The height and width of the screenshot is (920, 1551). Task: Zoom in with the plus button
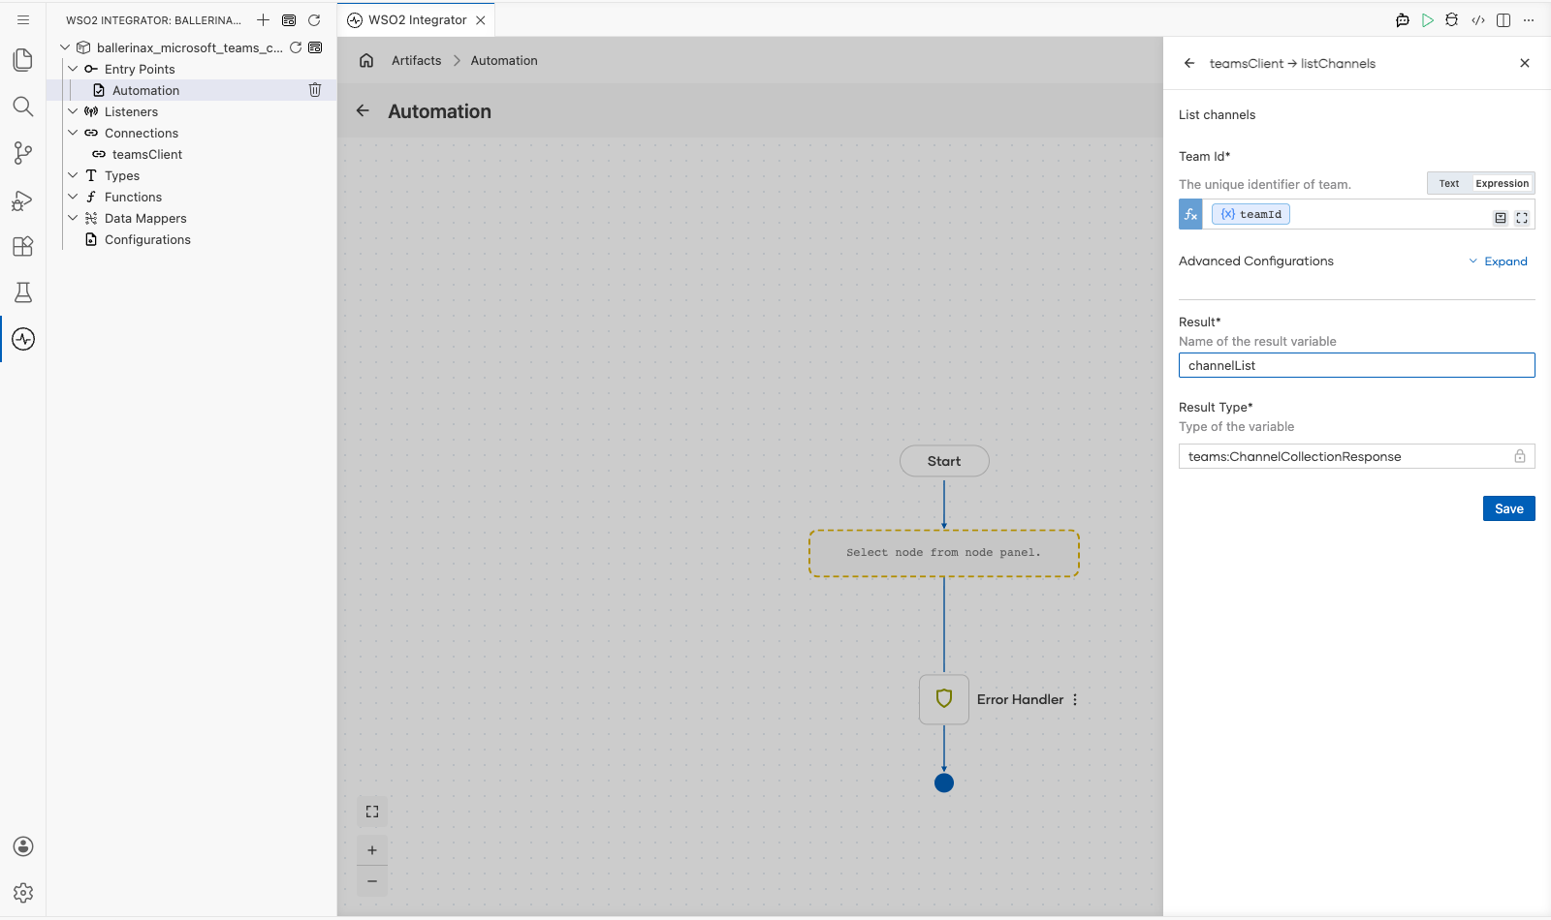point(372,850)
